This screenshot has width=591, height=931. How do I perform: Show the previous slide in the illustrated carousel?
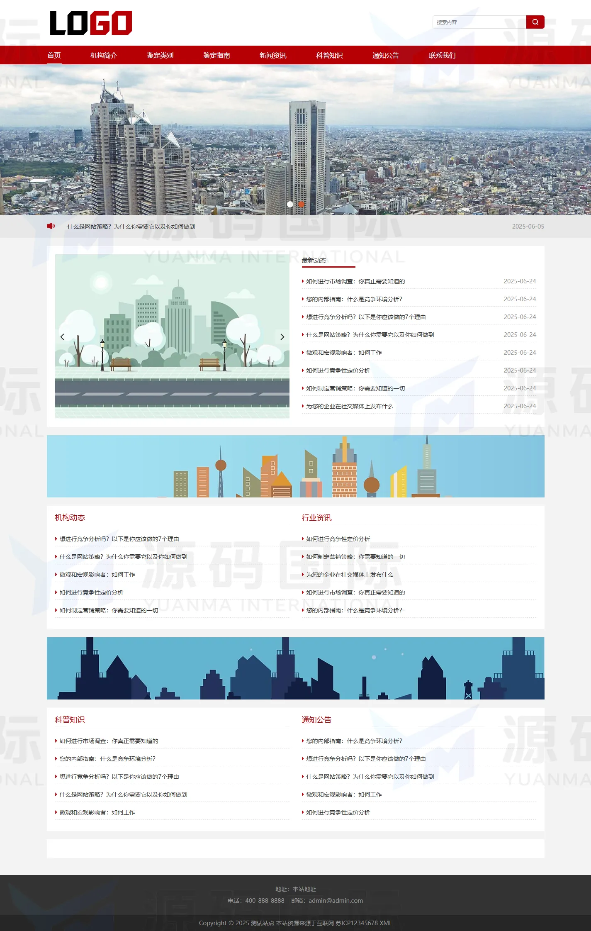pyautogui.click(x=62, y=337)
